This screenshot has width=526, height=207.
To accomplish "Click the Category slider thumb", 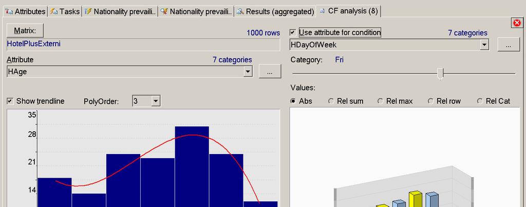I will tap(440, 74).
